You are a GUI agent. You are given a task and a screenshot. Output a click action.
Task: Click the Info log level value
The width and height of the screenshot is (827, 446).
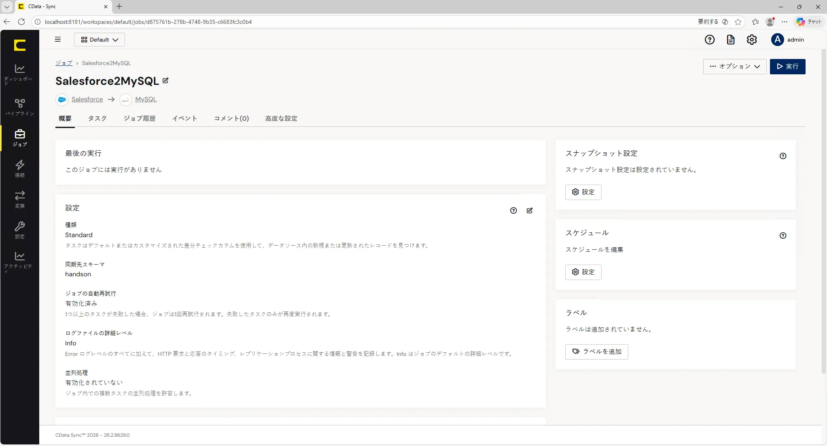[71, 343]
